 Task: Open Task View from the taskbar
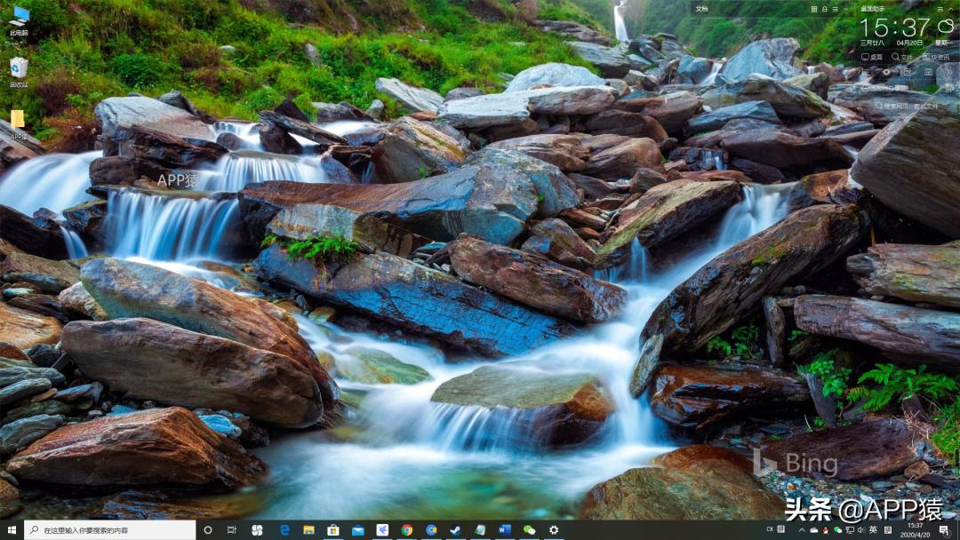[231, 530]
